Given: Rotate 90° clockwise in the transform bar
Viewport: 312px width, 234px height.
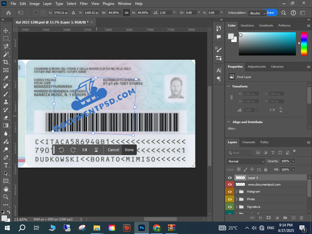Looking at the screenshot, I should (73, 150).
